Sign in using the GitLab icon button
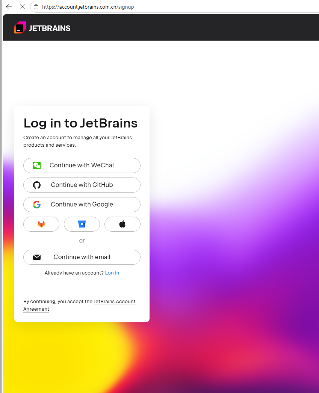Viewport: 319px width, 393px height. pyautogui.click(x=41, y=224)
